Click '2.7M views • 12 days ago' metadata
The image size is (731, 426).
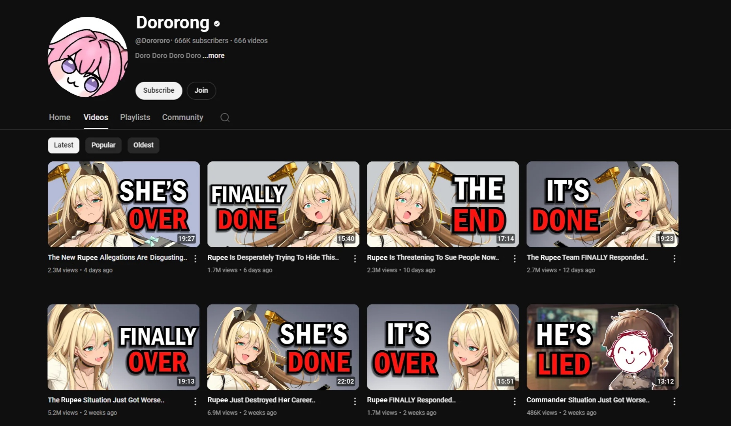pos(561,270)
